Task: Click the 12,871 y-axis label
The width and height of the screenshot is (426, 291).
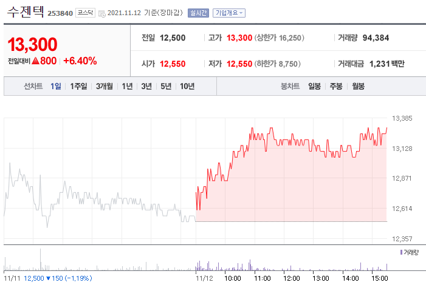Action: click(x=402, y=178)
